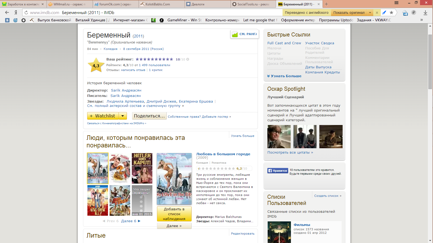Click Добавить в список наблюдения button

(x=174, y=214)
